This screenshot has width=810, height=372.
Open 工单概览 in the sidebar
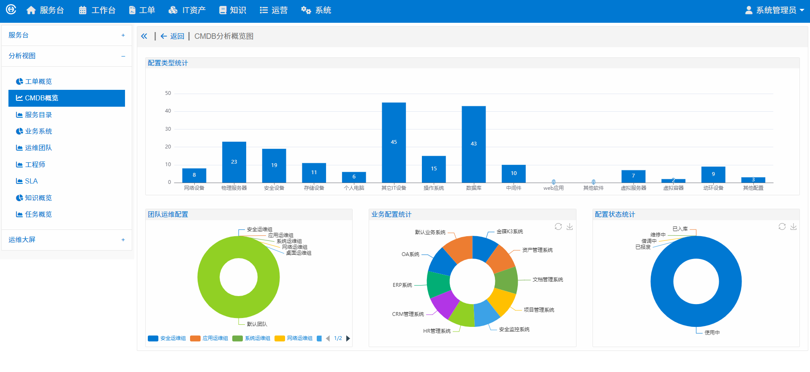click(x=67, y=81)
